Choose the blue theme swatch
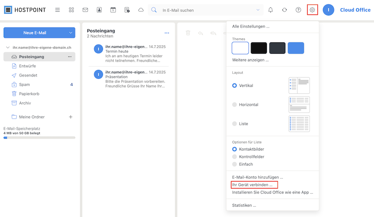Viewport: 374px width, 217px height. click(x=296, y=48)
